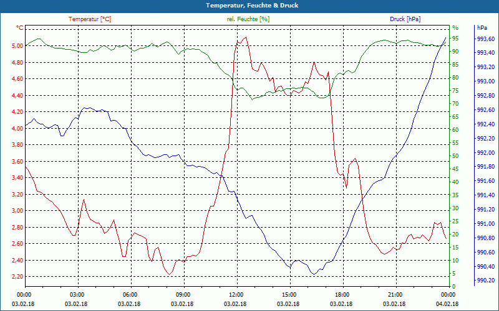Click the 03.02.18 date below 12:00
The width and height of the screenshot is (499, 311).
click(x=235, y=304)
